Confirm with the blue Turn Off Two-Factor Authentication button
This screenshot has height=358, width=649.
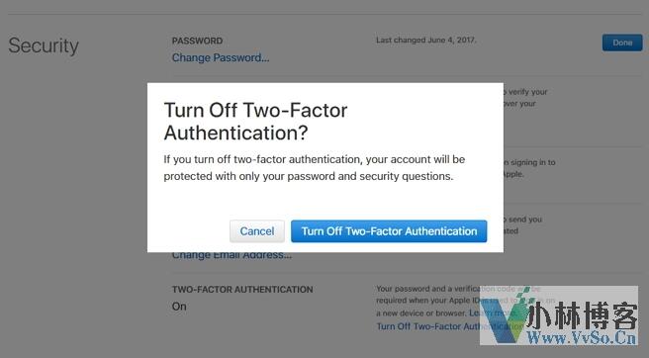point(389,231)
